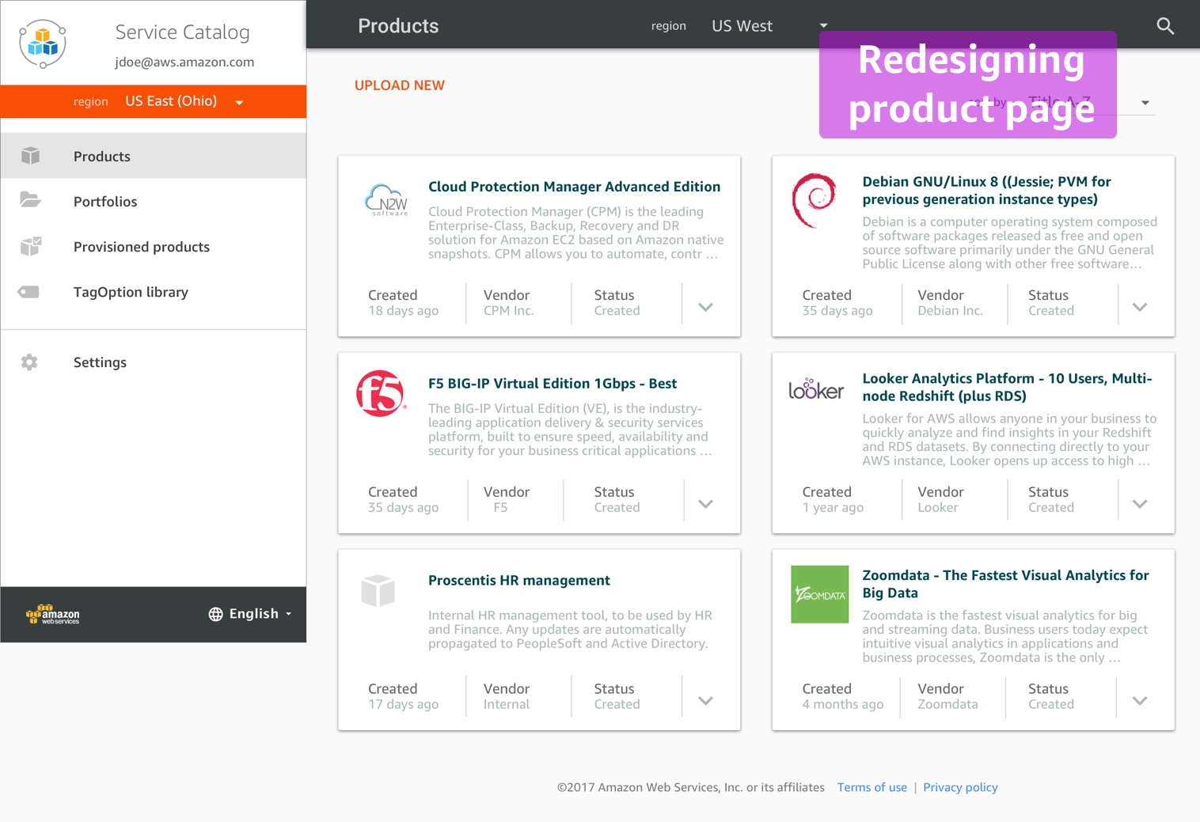Open the Debian GNU/Linux 8 product title
This screenshot has height=822, width=1200.
(986, 191)
